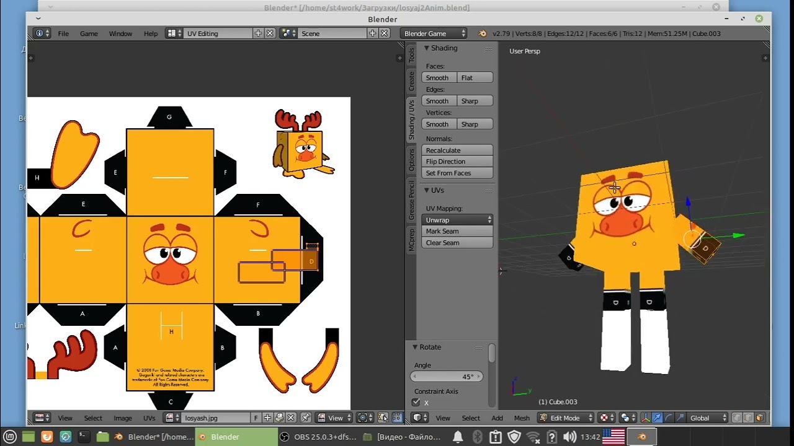
Task: Unlink the losyash.jpg image
Action: click(x=291, y=418)
